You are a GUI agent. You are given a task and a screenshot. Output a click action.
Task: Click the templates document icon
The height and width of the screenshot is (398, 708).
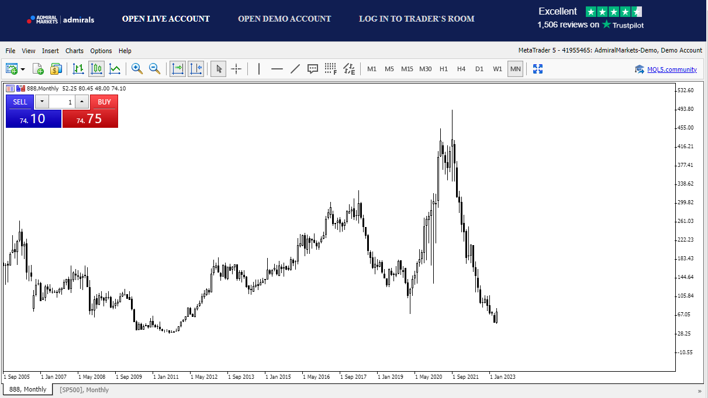coord(38,69)
